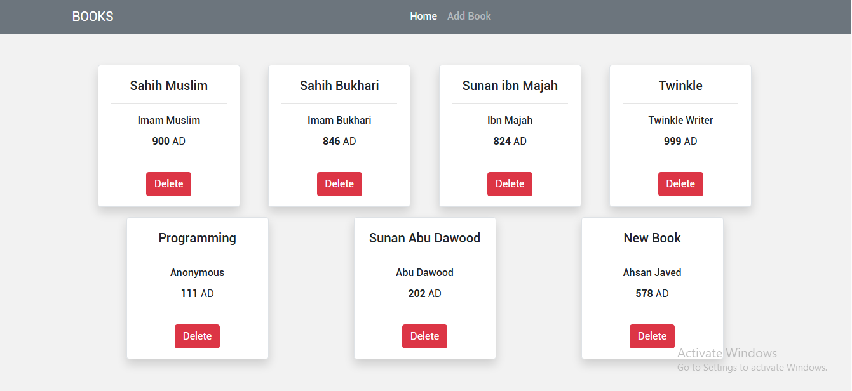852x391 pixels.
Task: Click the Programming card title
Action: (x=197, y=238)
